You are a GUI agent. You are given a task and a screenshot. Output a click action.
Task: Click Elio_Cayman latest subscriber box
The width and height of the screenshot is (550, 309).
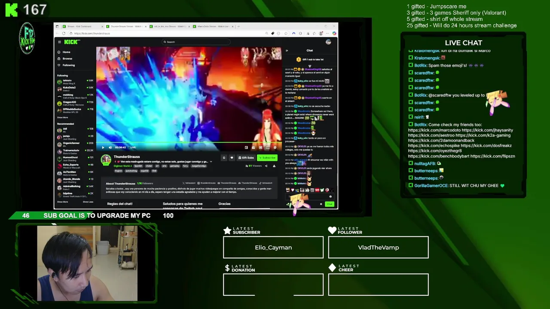coord(273,248)
